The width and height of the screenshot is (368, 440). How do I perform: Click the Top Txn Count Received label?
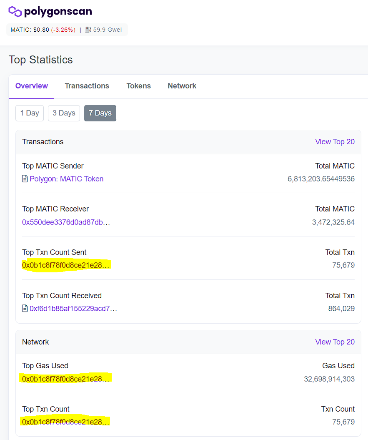62,295
